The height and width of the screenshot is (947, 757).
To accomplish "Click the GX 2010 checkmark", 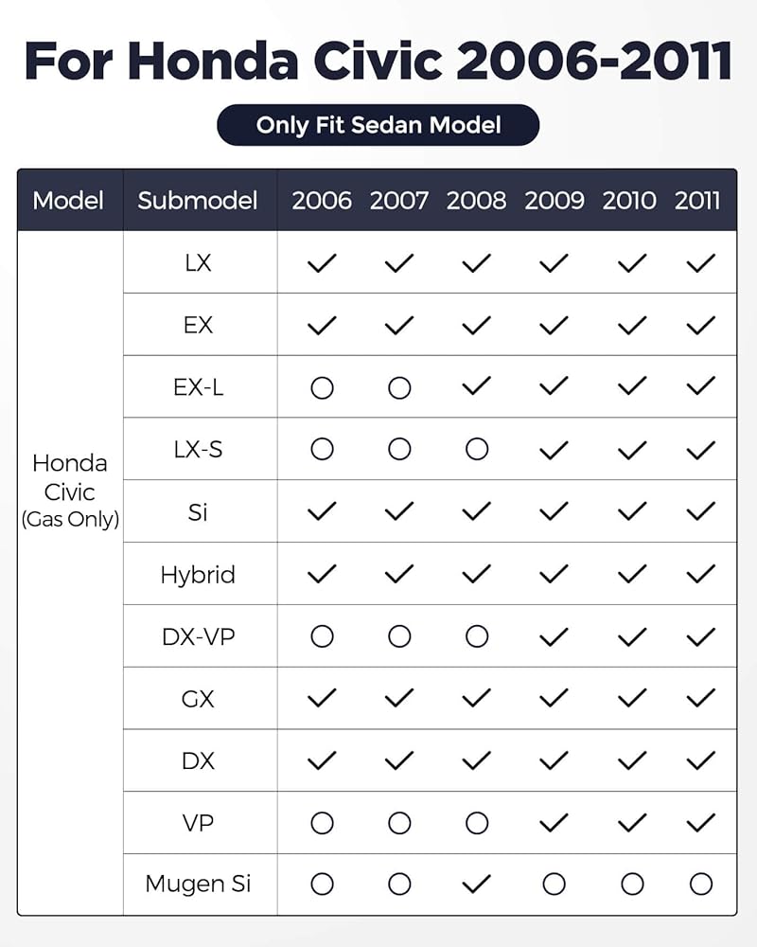I will click(631, 698).
